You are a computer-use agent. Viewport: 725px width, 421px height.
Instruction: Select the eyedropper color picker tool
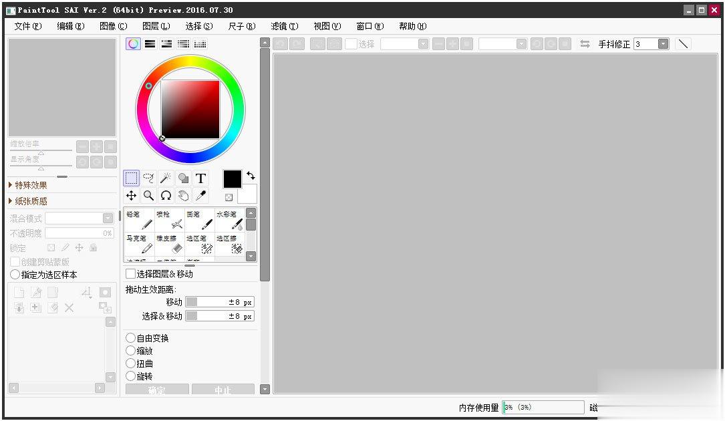pyautogui.click(x=200, y=196)
